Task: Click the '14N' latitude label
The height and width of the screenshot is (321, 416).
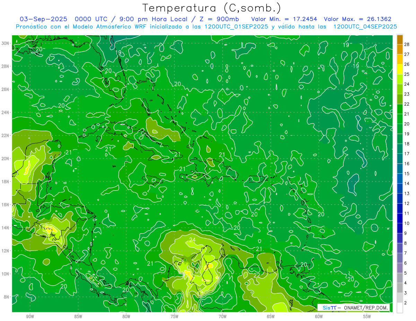Action: click(x=6, y=228)
